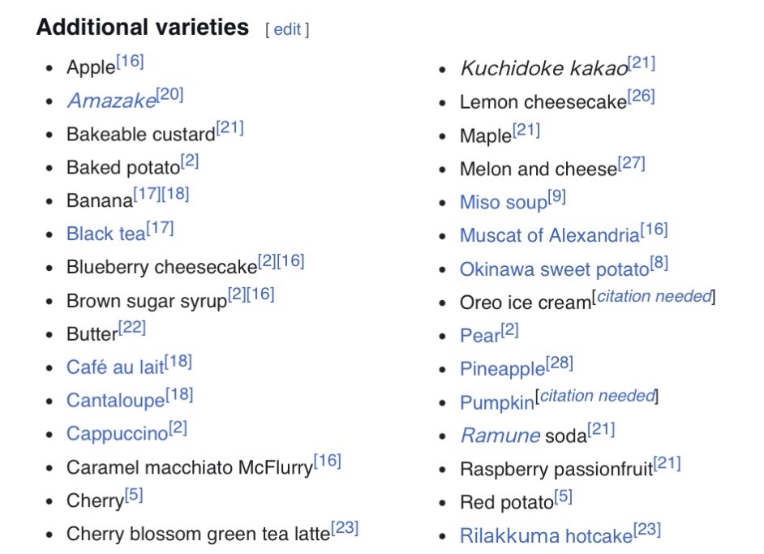Click the Rilakkuma hotcake link
Image resolution: width=764 pixels, height=554 pixels.
coord(545,536)
